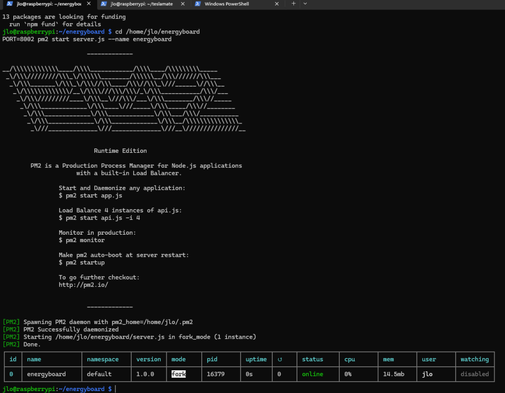The image size is (505, 393).
Task: Click the 'namespace' column header
Action: (103, 359)
